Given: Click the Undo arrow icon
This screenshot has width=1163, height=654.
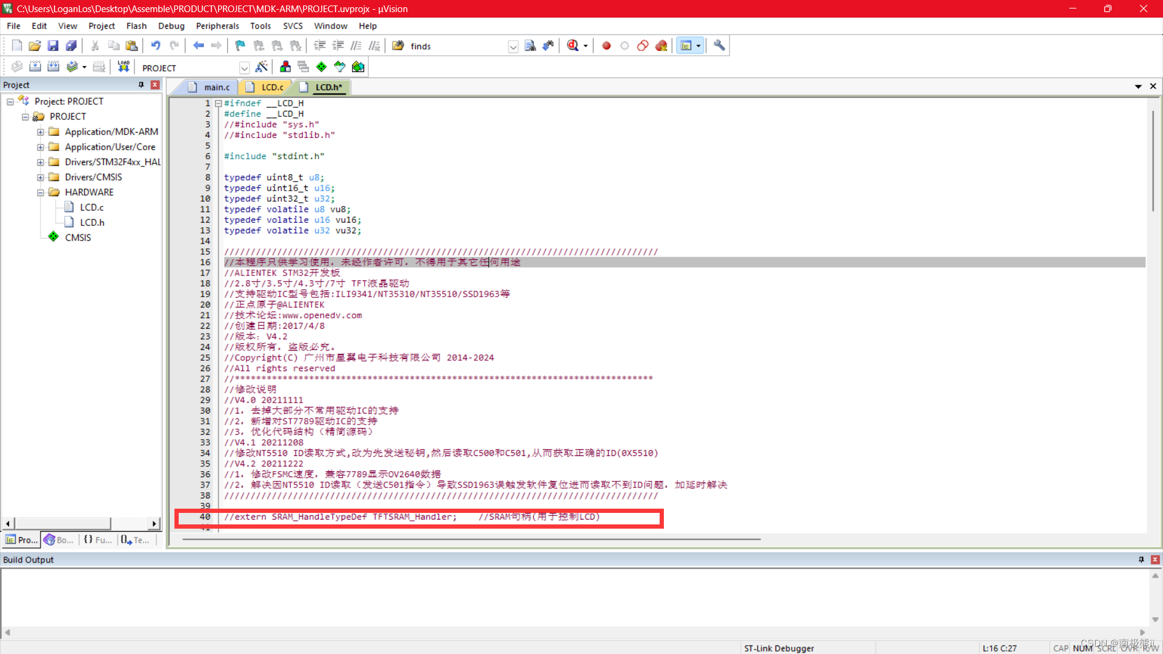Looking at the screenshot, I should pyautogui.click(x=156, y=46).
